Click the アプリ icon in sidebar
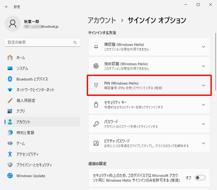This screenshot has width=217, height=190. [x=10, y=111]
